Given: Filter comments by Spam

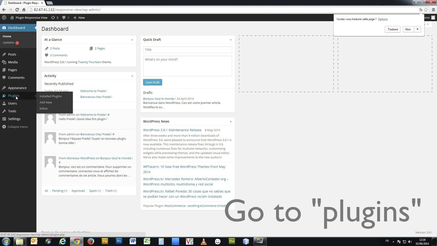Looking at the screenshot, I should coord(93,191).
